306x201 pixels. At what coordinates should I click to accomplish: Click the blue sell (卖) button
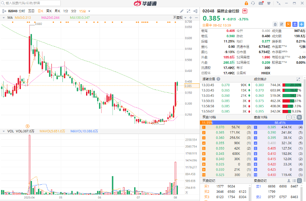pyautogui.click(x=295, y=25)
